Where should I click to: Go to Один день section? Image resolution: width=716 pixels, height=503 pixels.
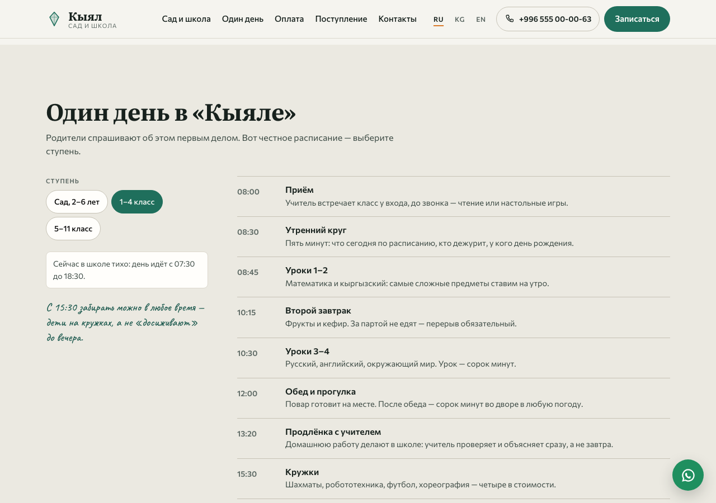243,19
